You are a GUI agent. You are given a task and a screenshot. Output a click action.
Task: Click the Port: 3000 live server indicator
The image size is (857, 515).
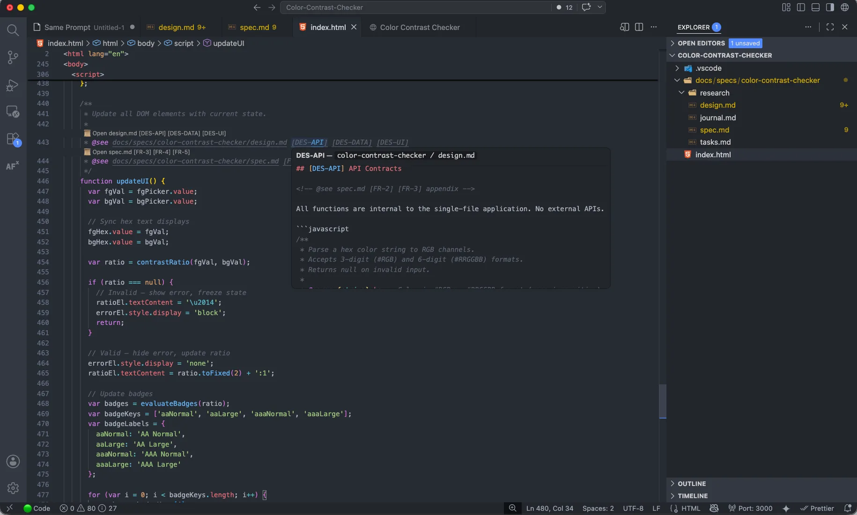(x=750, y=508)
